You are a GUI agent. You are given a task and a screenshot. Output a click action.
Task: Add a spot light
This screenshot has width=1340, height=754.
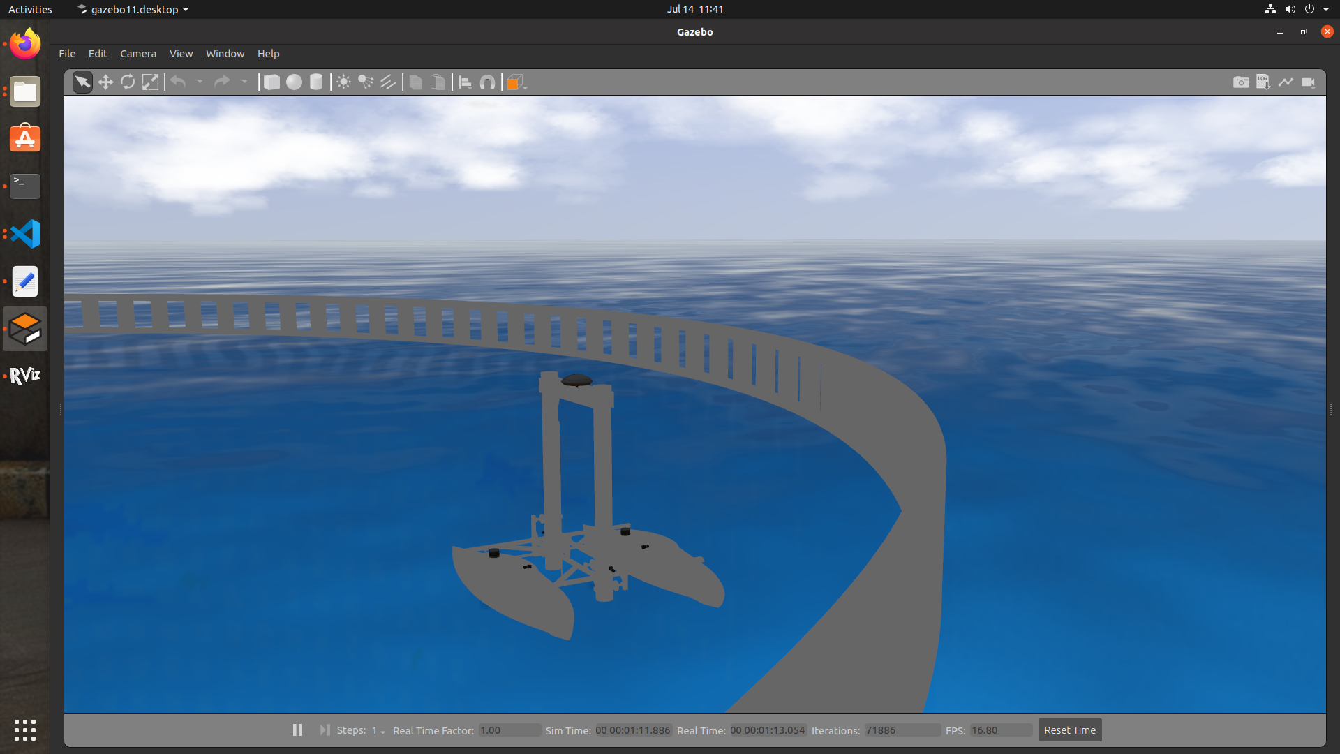pyautogui.click(x=366, y=82)
